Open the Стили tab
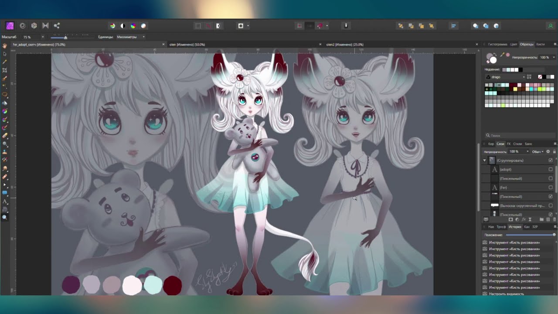 point(517,143)
